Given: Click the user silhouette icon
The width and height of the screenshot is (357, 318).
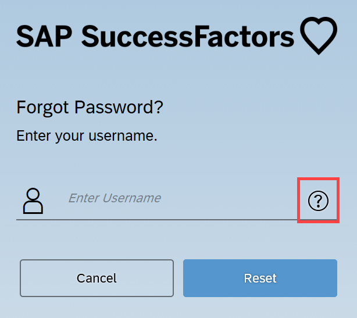Looking at the screenshot, I should 33,201.
